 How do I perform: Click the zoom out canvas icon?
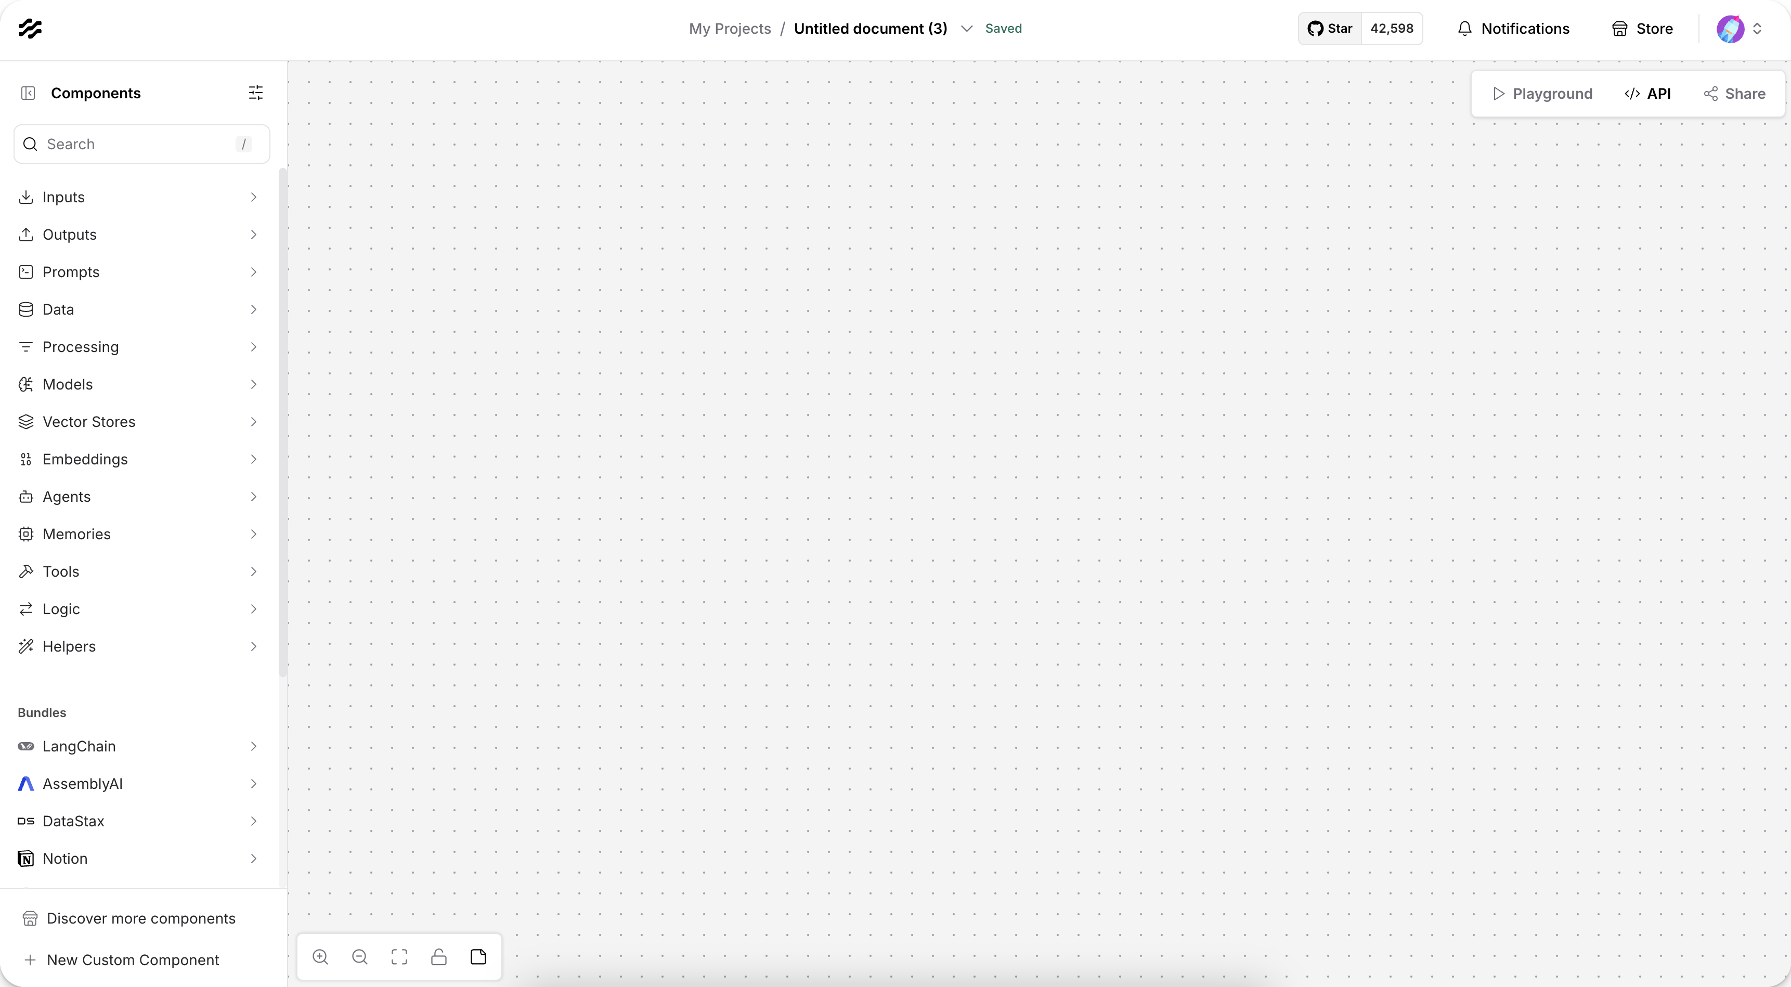[x=359, y=957]
